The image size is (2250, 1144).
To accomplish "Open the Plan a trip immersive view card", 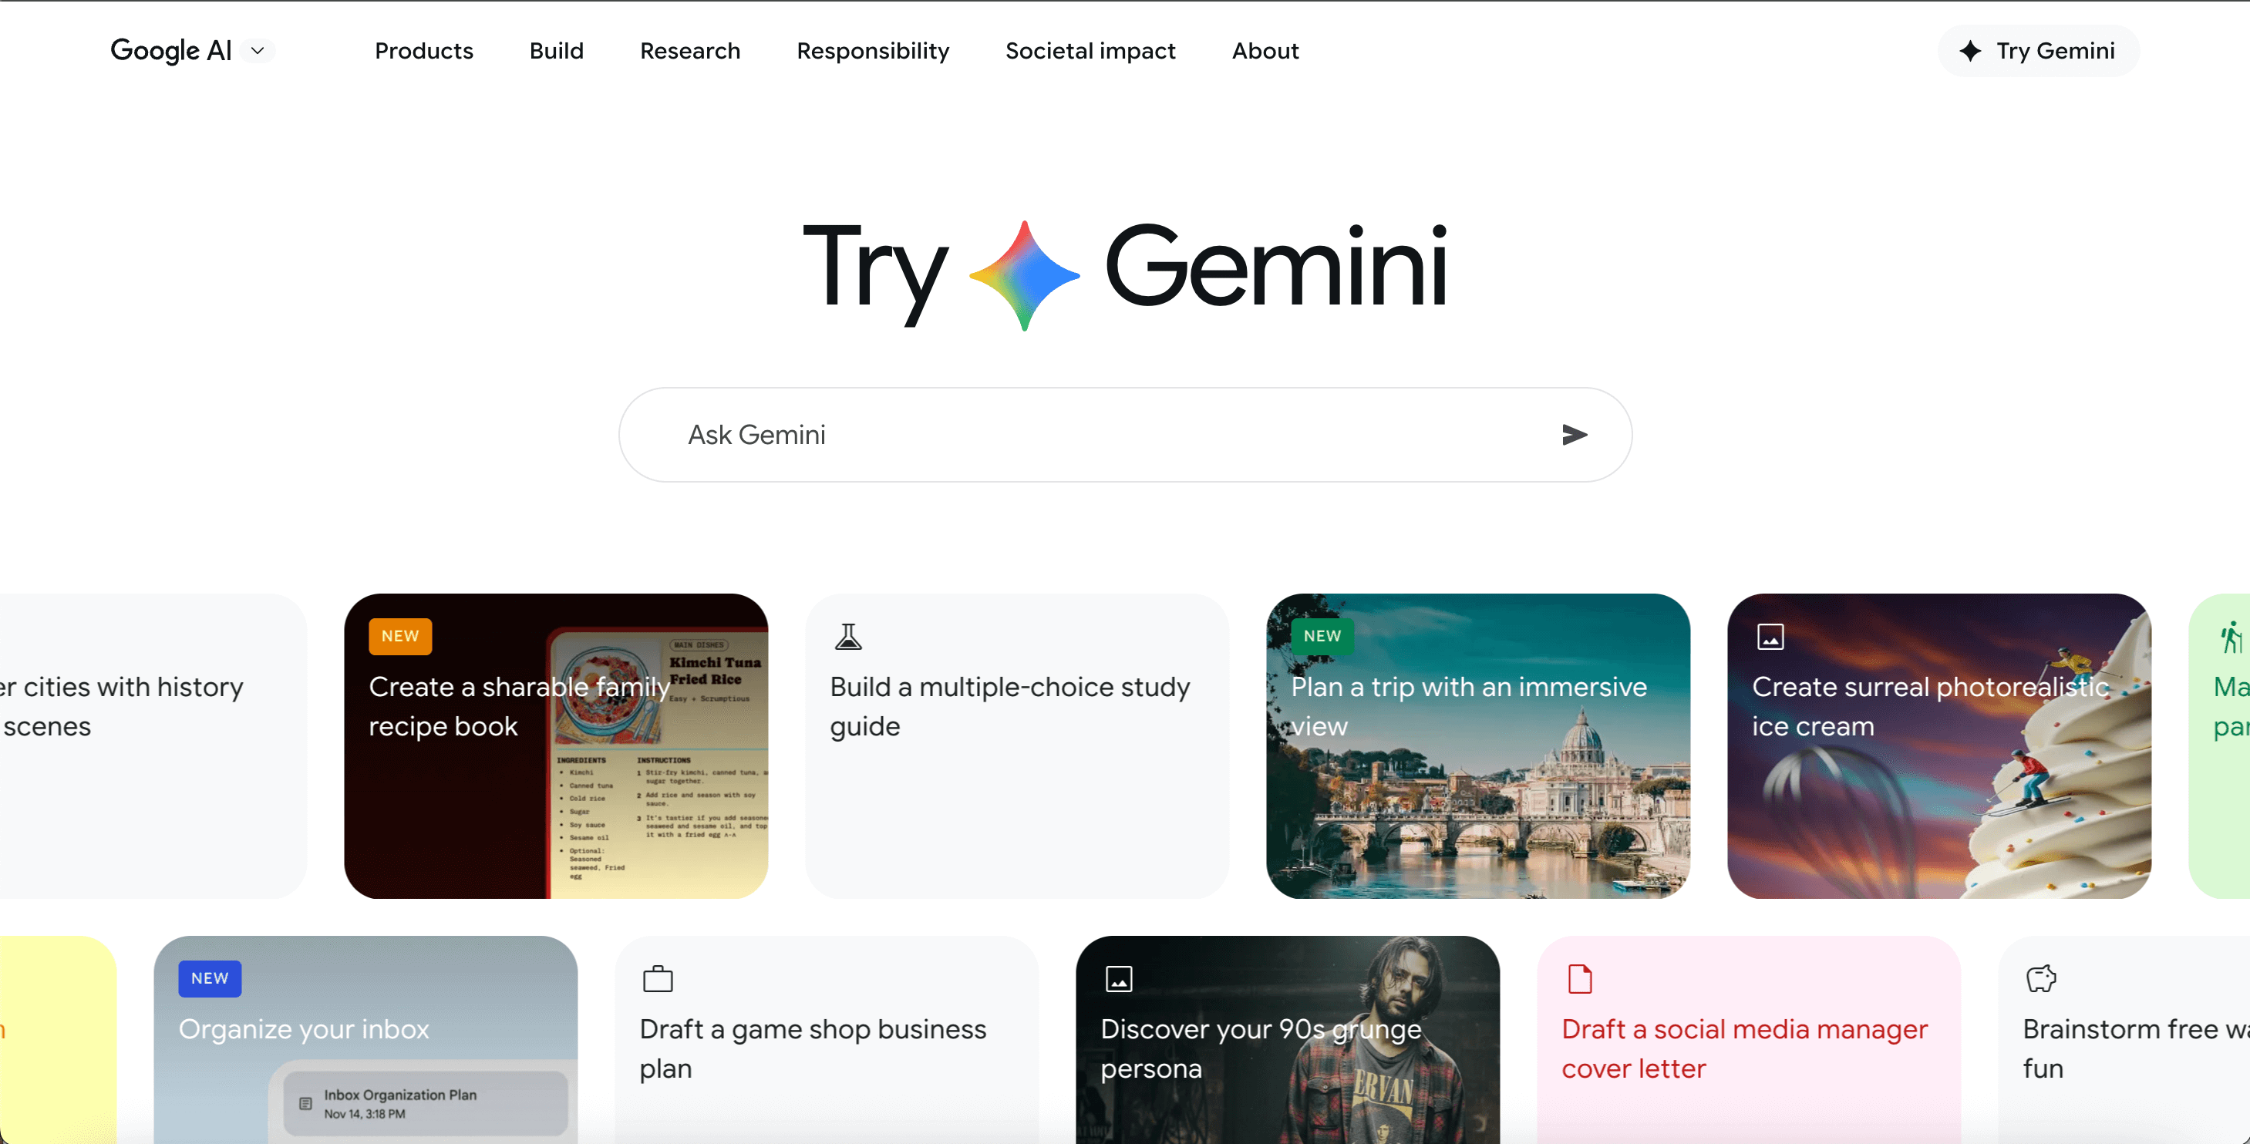I will point(1478,745).
